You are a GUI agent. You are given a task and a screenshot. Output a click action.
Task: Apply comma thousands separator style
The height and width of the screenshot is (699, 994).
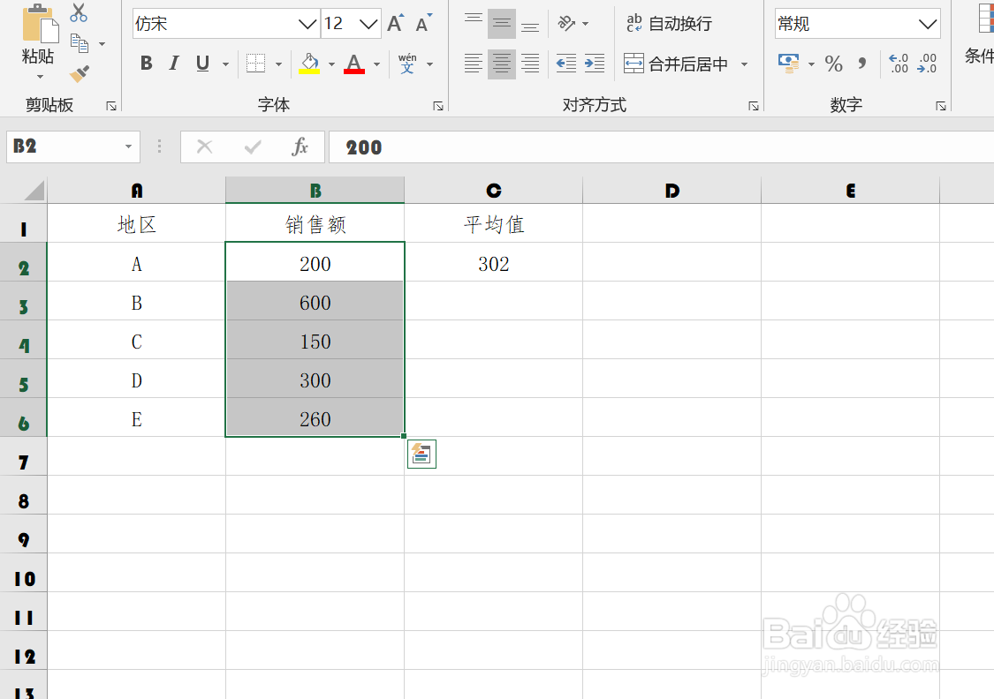(x=862, y=64)
